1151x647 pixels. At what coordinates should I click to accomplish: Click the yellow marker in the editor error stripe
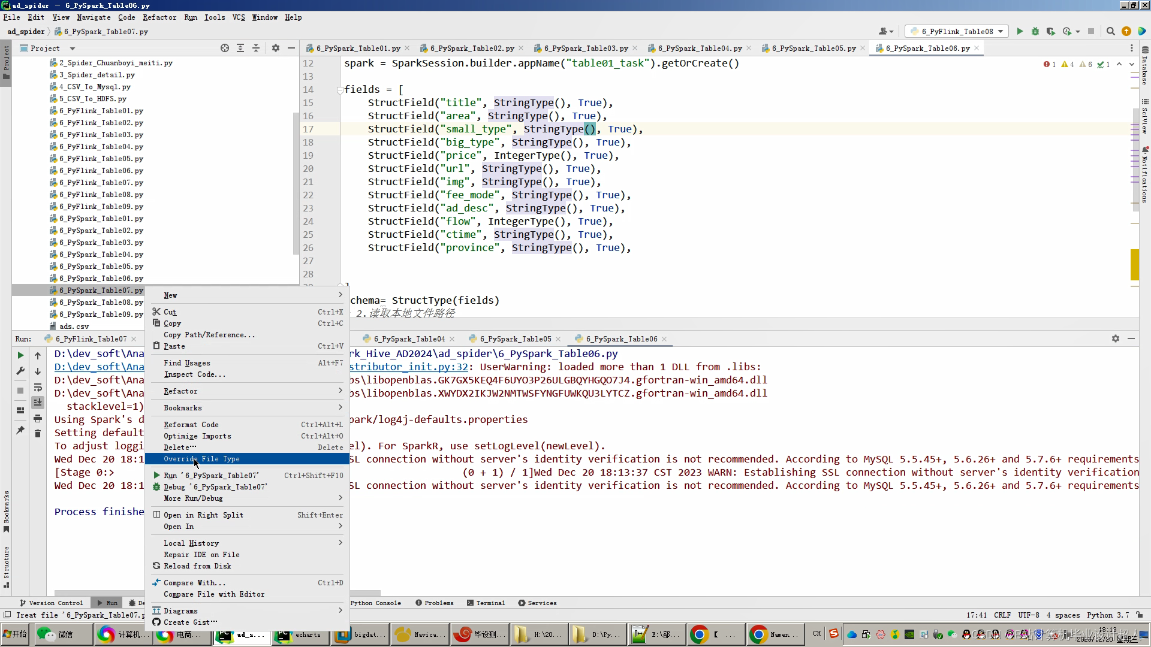pyautogui.click(x=1134, y=264)
